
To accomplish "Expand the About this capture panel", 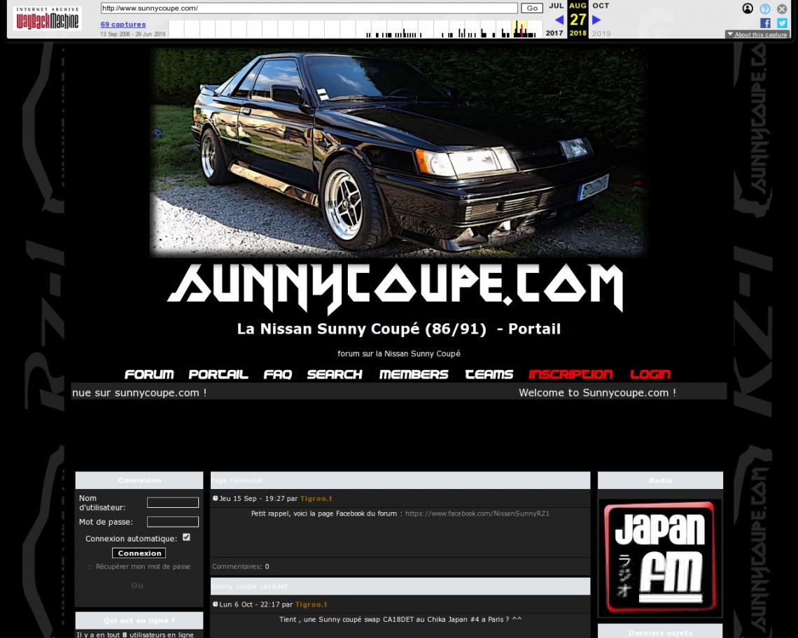I will tap(757, 34).
